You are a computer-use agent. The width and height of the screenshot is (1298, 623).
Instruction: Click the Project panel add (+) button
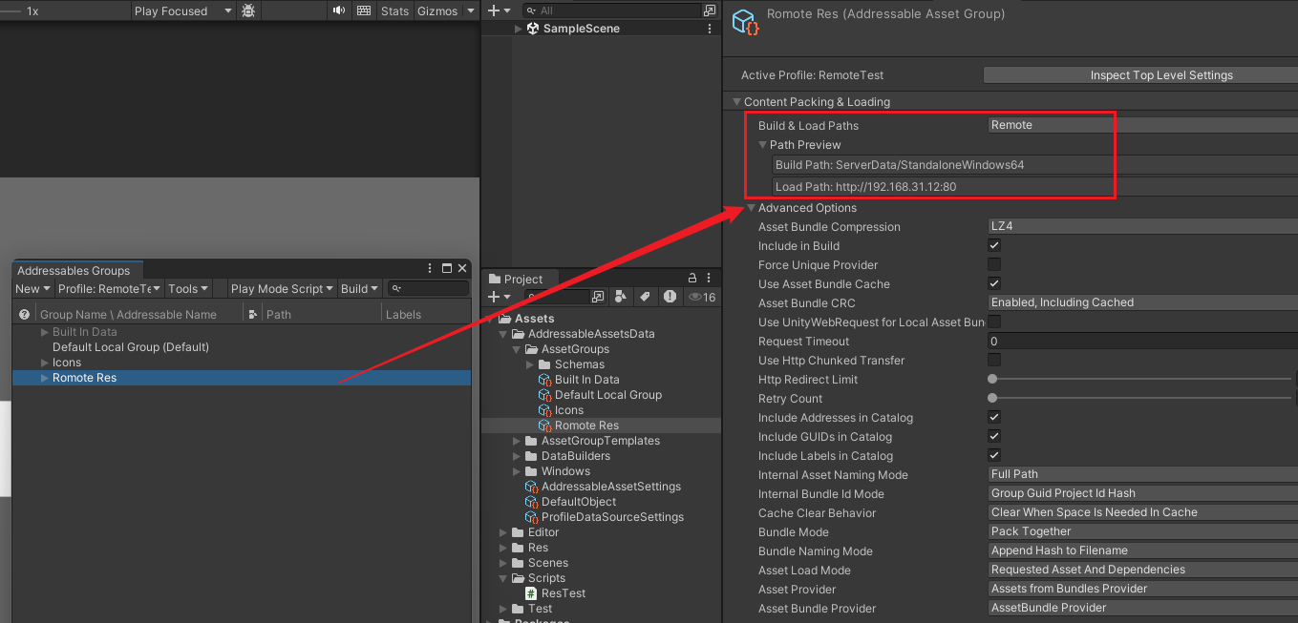[x=493, y=298]
